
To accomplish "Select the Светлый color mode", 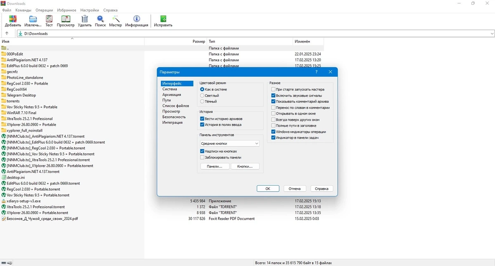I will [202, 95].
